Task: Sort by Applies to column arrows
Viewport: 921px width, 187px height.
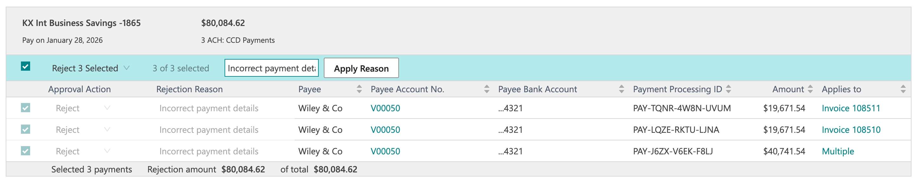Action: coord(903,89)
